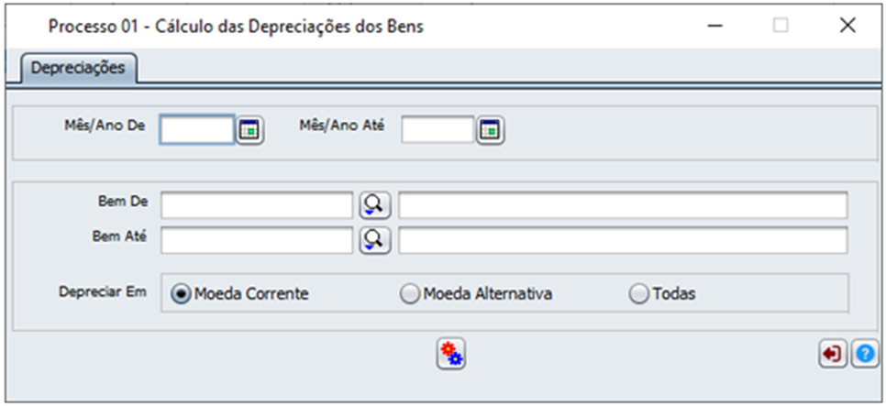
Task: Switch to the Depreciações tab
Action: click(79, 69)
